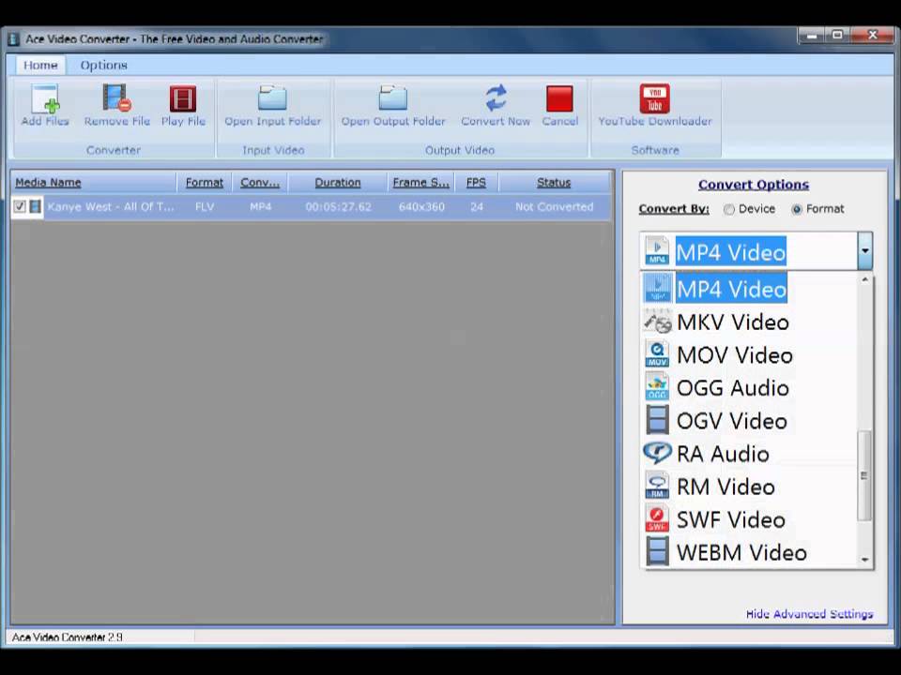
Task: Open the Input Folder icon
Action: click(272, 98)
